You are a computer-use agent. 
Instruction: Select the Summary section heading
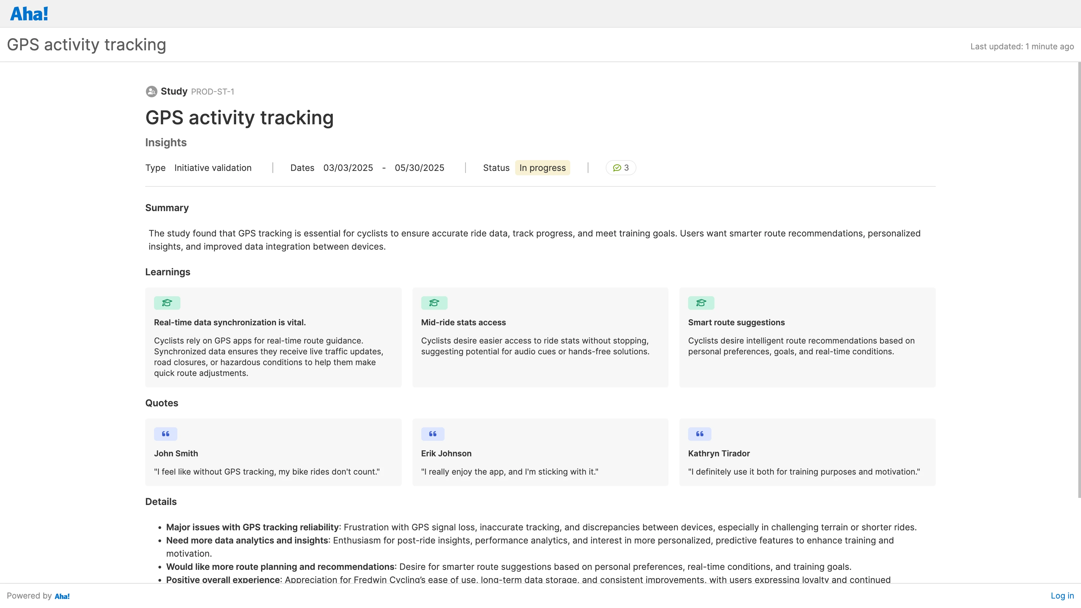167,208
